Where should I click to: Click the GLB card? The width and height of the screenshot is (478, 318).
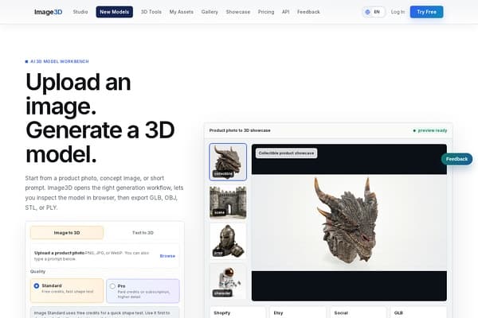click(x=418, y=312)
